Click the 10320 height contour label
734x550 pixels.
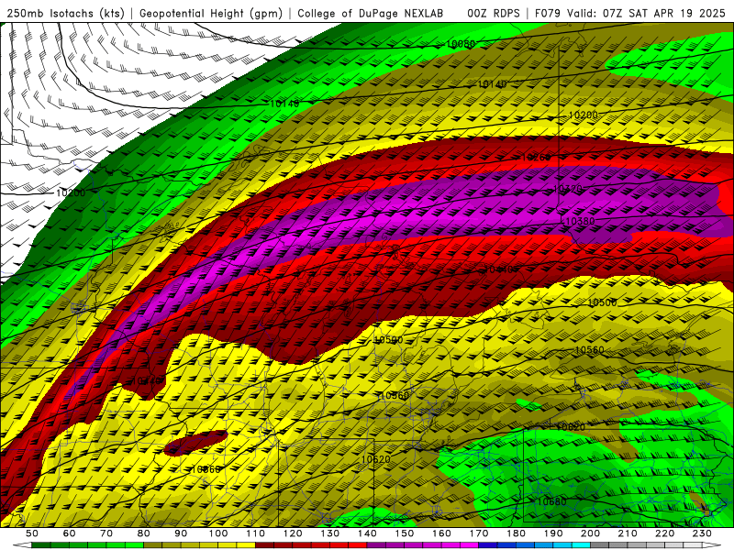click(x=568, y=189)
